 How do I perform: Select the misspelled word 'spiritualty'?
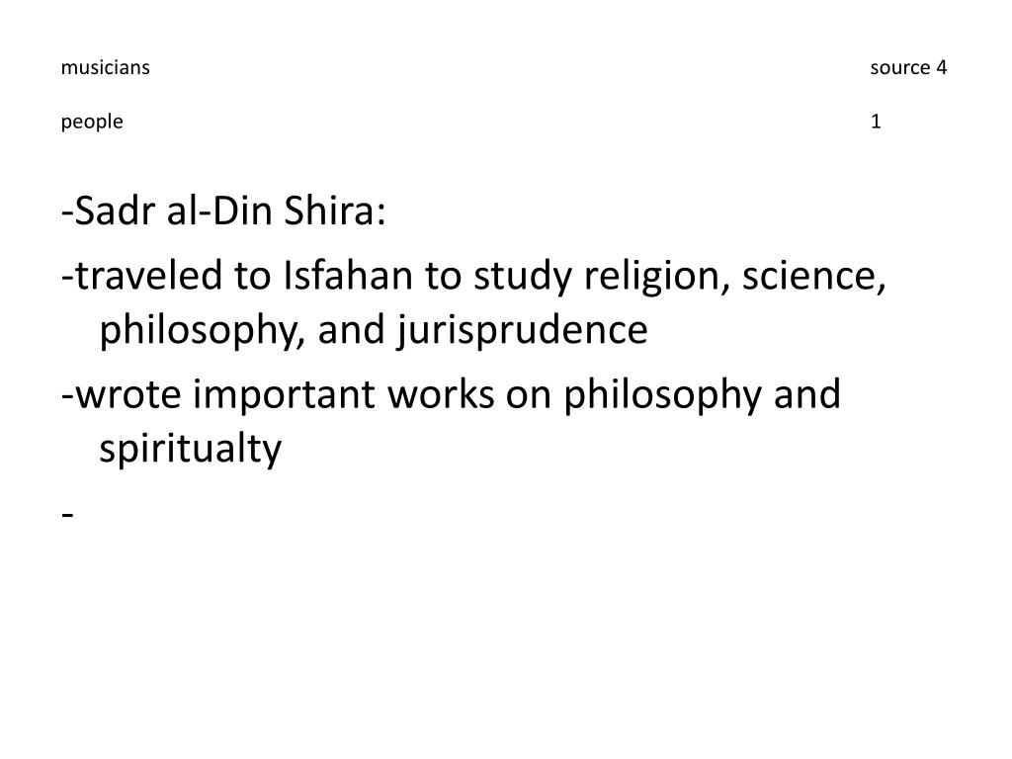point(191,450)
